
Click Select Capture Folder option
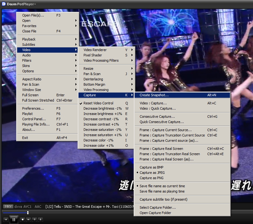(x=157, y=207)
